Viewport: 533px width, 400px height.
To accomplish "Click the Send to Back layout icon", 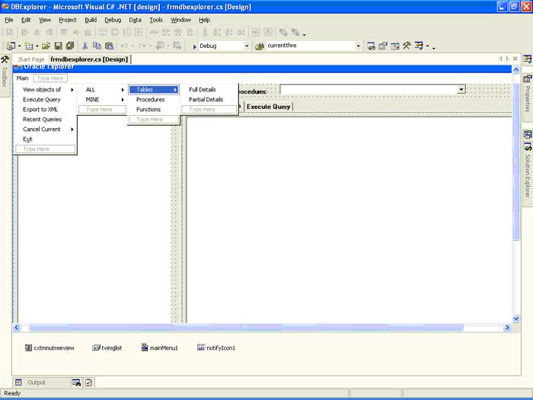I will click(x=295, y=32).
